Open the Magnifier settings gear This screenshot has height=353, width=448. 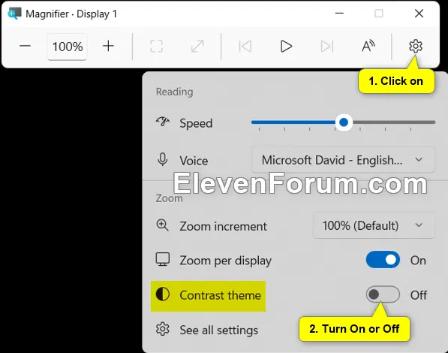coord(416,46)
